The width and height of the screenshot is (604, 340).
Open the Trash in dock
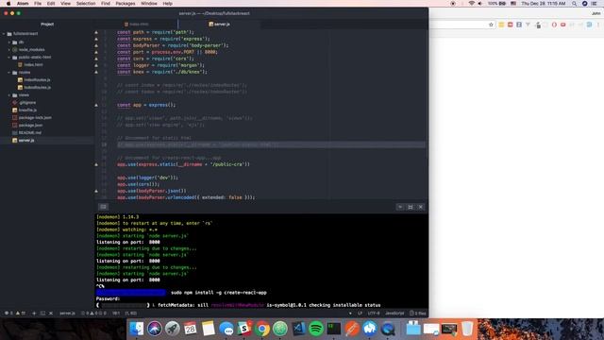click(x=467, y=329)
